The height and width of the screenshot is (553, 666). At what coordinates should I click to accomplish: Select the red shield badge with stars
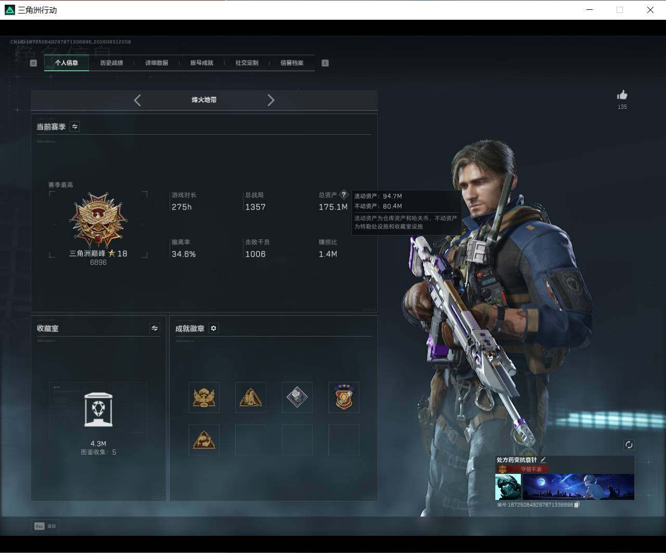(344, 397)
